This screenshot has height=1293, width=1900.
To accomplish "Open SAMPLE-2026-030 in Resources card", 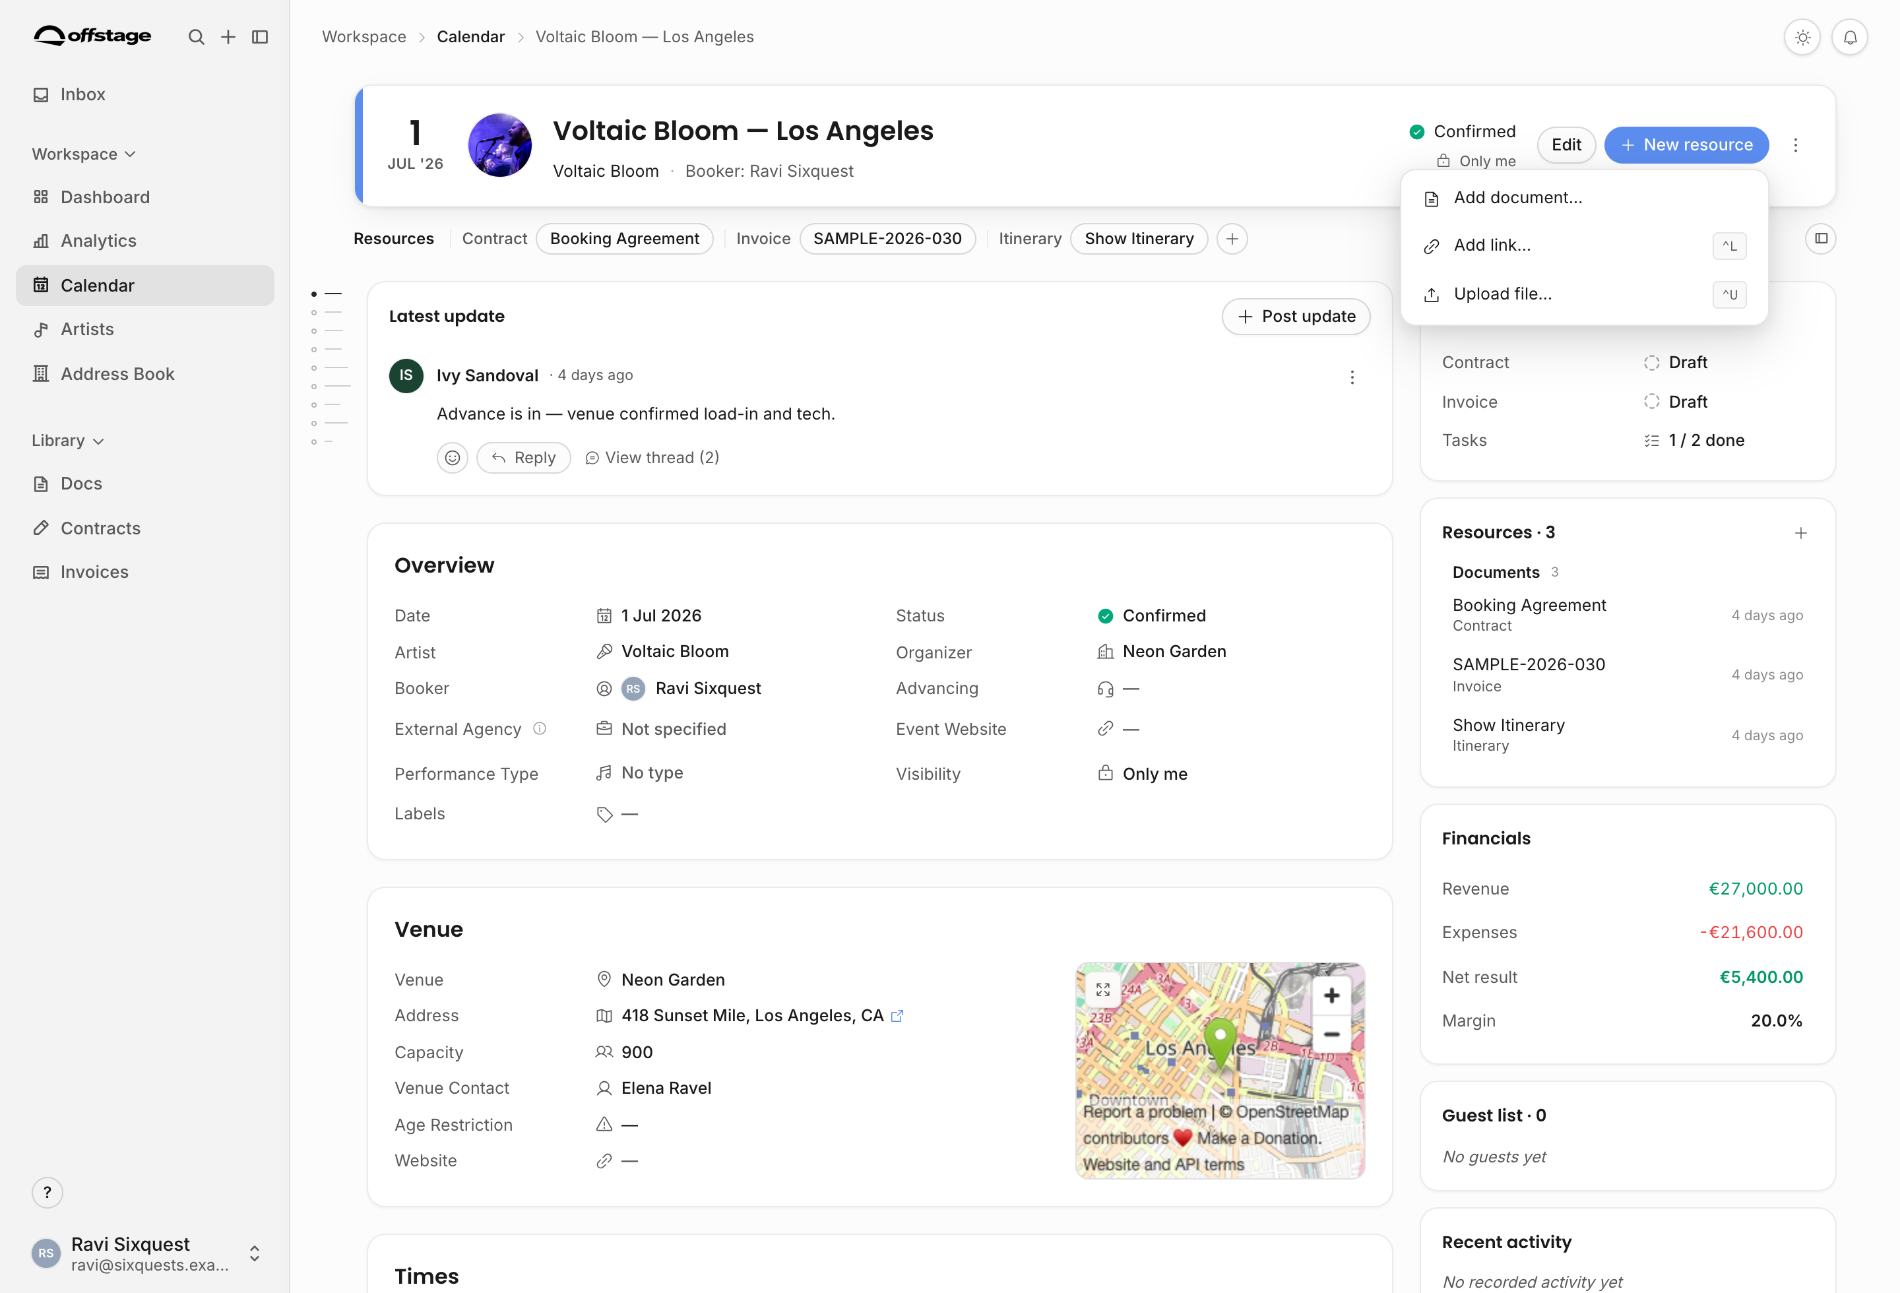I will coord(1627,674).
